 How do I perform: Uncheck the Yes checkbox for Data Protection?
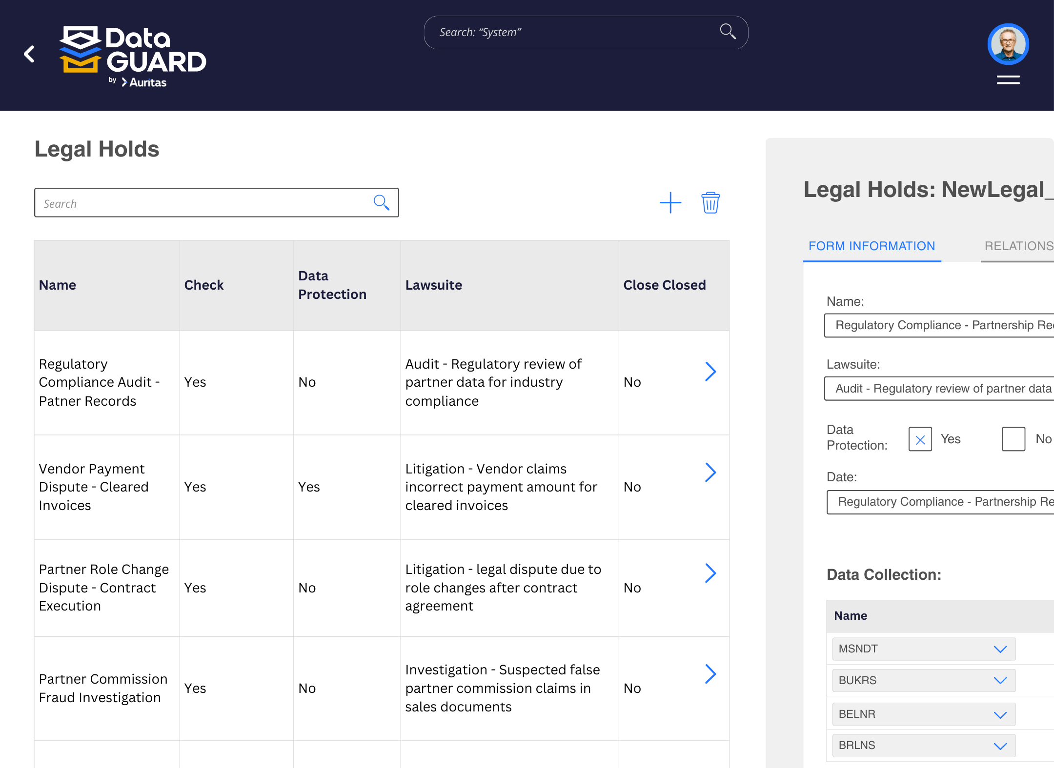920,439
